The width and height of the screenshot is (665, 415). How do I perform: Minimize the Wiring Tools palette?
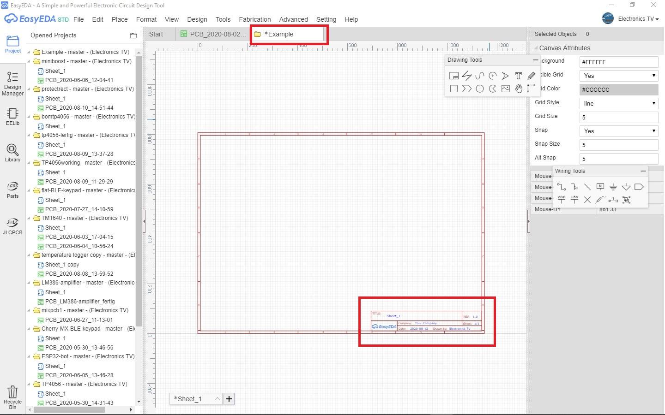(643, 171)
